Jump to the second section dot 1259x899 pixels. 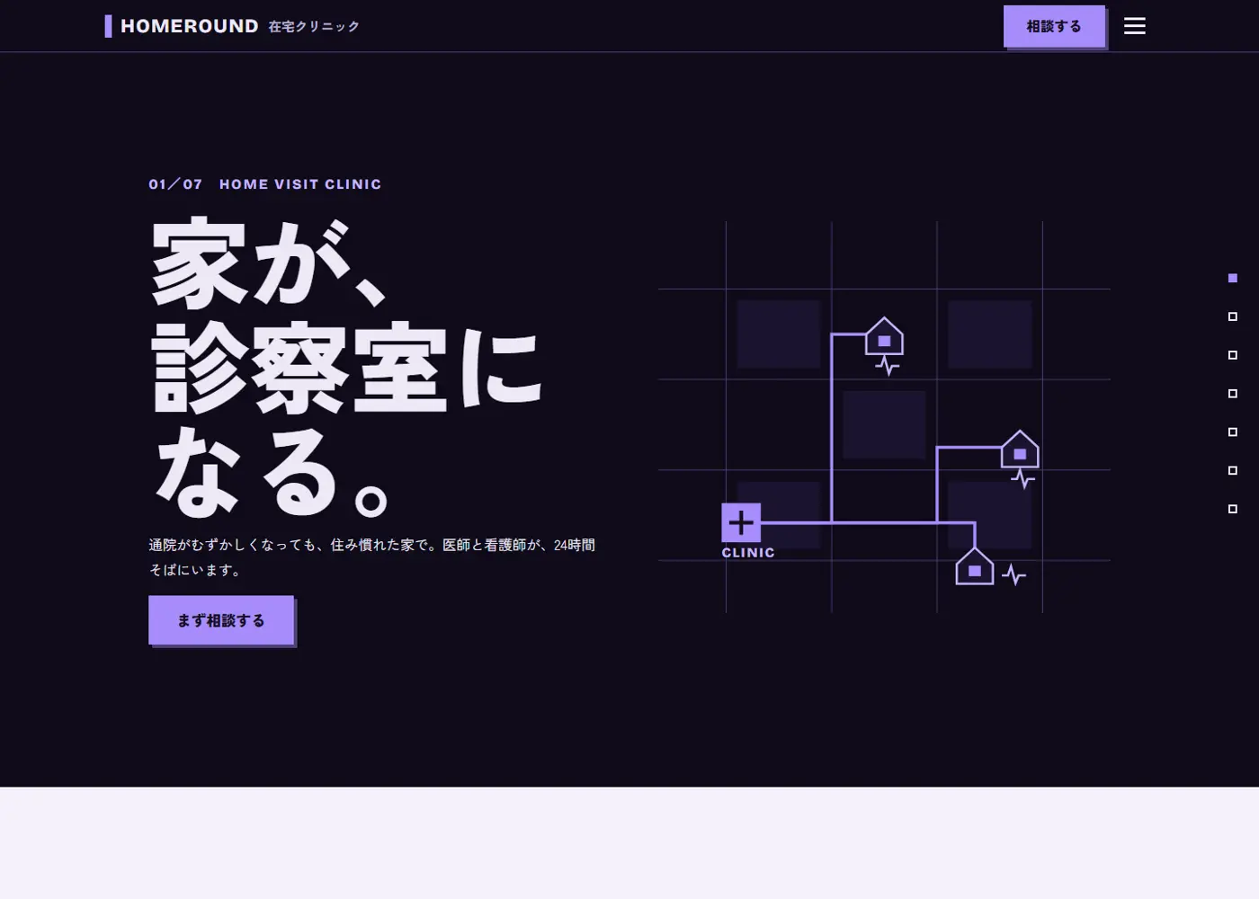click(1233, 316)
